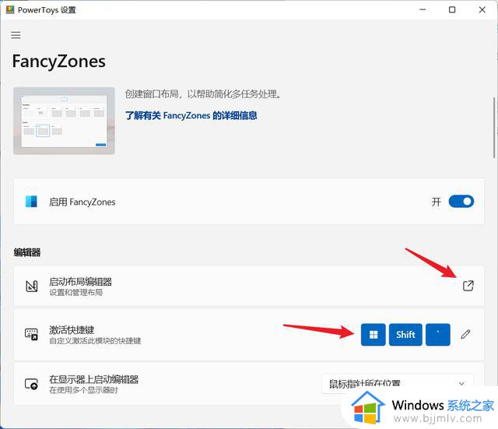Click the Shift key shortcut button

click(405, 335)
